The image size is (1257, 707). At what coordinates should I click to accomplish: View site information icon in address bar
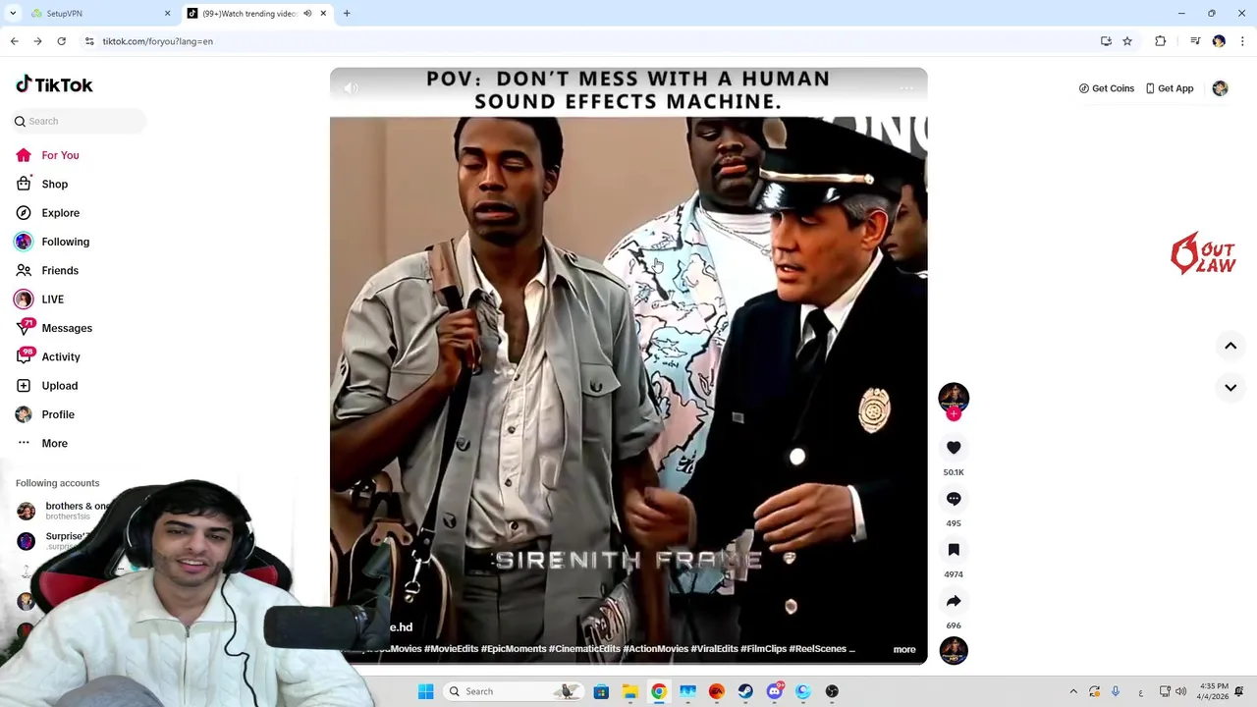(x=89, y=41)
